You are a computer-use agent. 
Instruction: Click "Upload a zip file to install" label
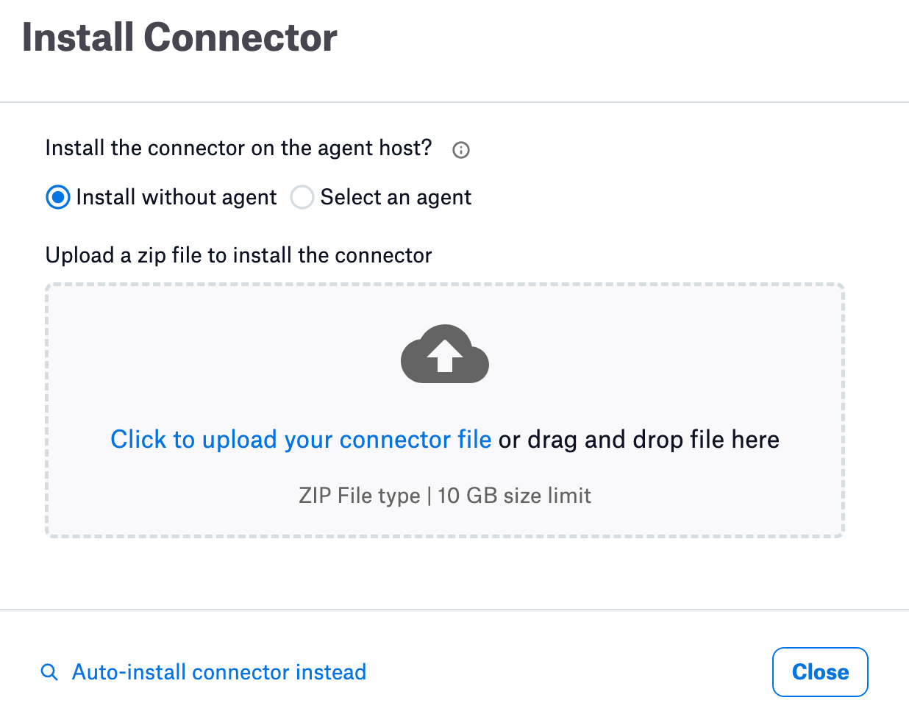239,255
